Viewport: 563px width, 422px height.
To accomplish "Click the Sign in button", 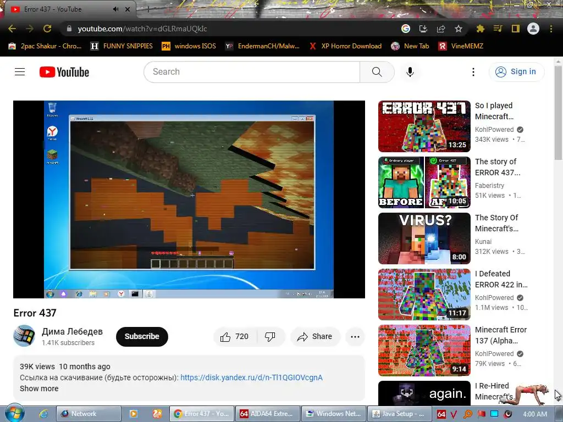I will click(516, 72).
